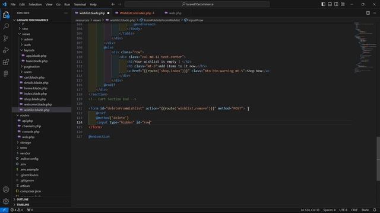Customize layout icon in title bar
Viewport: 380px width, 213px height.
click(x=343, y=4)
